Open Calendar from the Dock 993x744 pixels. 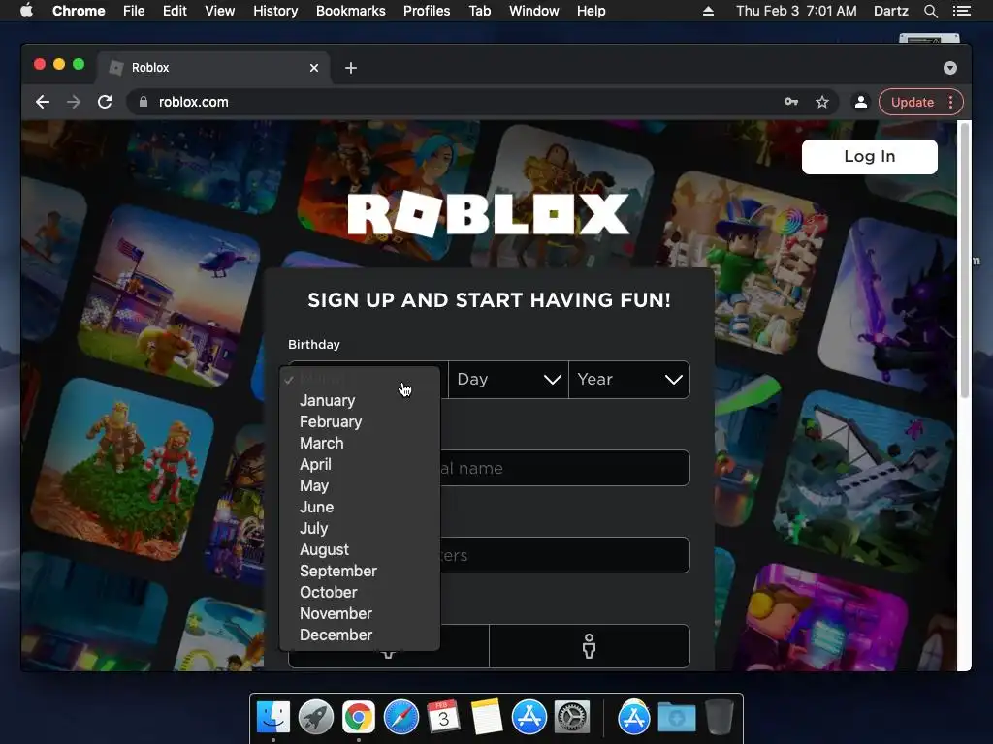pyautogui.click(x=444, y=718)
